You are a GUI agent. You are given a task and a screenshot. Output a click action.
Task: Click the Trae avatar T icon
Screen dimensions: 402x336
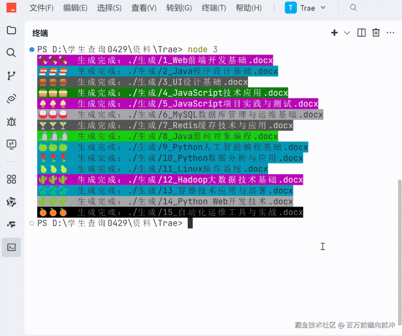point(291,8)
